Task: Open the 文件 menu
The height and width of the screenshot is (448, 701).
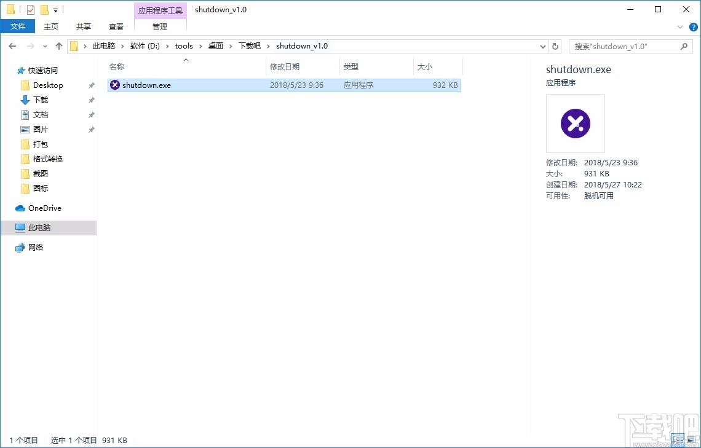Action: pos(18,26)
